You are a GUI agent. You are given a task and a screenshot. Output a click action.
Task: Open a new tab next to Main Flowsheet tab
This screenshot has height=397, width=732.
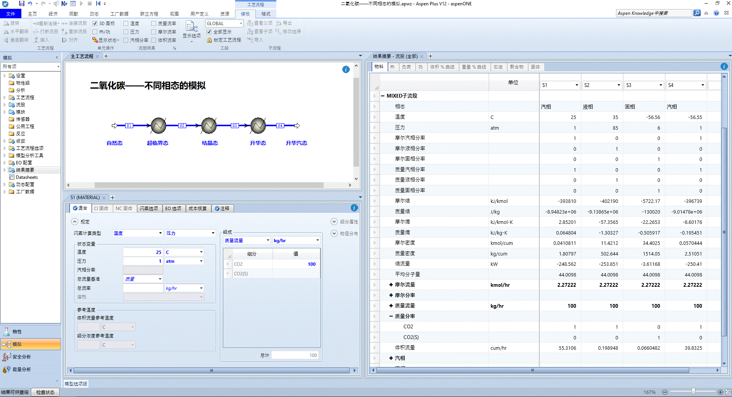(x=106, y=56)
